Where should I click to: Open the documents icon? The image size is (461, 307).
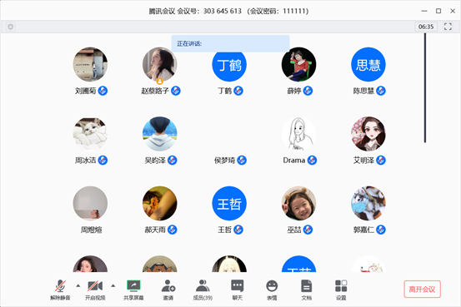(x=306, y=290)
